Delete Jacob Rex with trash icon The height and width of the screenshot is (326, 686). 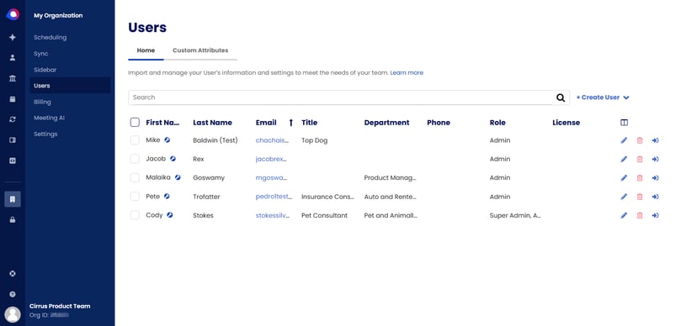pos(640,159)
